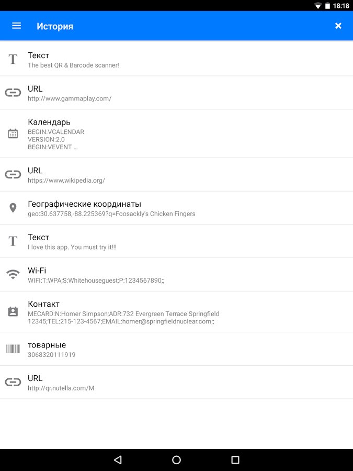Tap the location pin icon
This screenshot has width=353, height=471.
(x=13, y=208)
